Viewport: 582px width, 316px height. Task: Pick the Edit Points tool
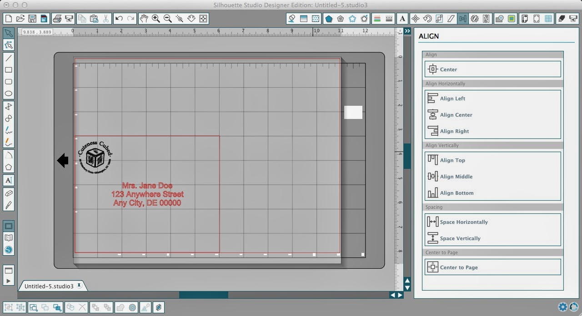8,45
